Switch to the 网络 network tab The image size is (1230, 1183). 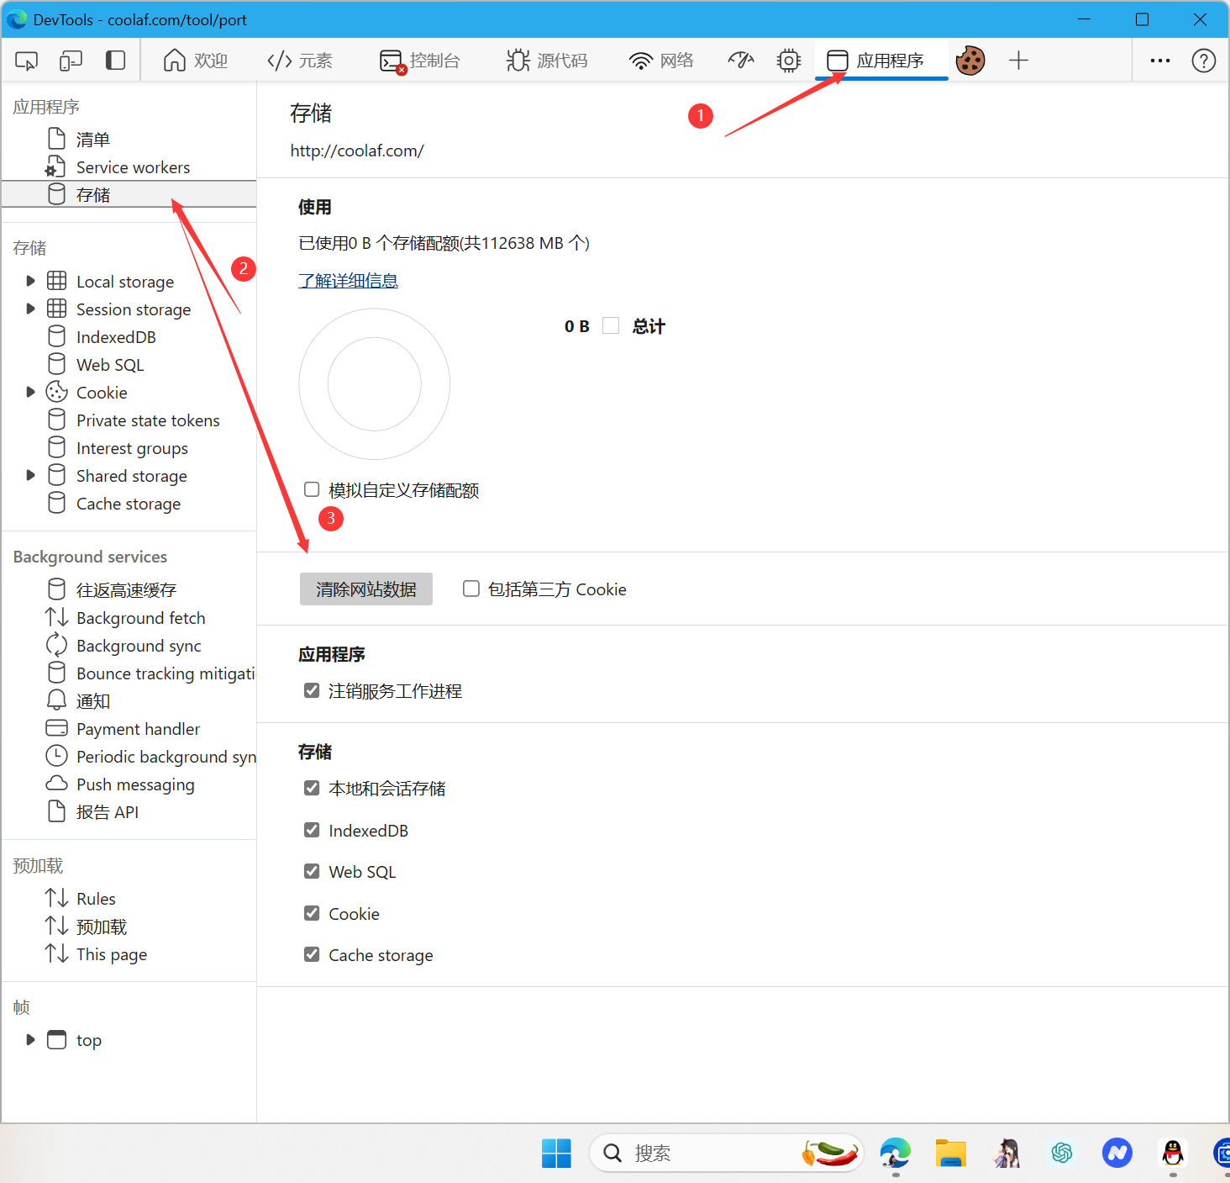(661, 61)
